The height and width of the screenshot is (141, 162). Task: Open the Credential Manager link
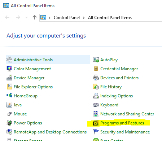point(119,69)
